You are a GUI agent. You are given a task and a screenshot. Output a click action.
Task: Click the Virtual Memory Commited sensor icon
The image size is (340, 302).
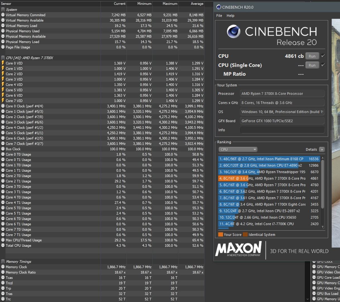click(x=3, y=15)
